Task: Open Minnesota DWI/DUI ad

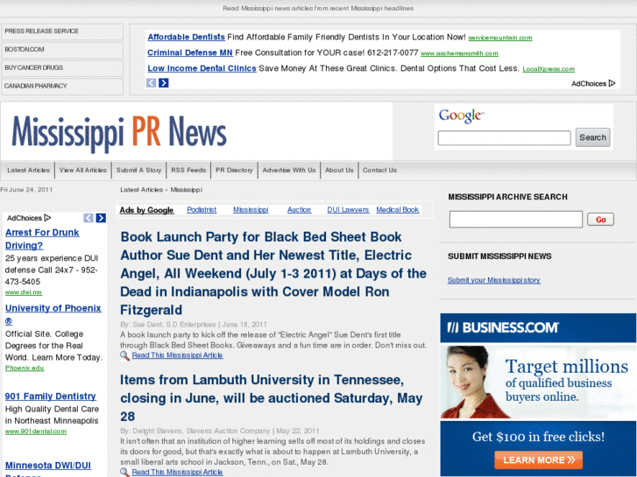Action: 48,469
